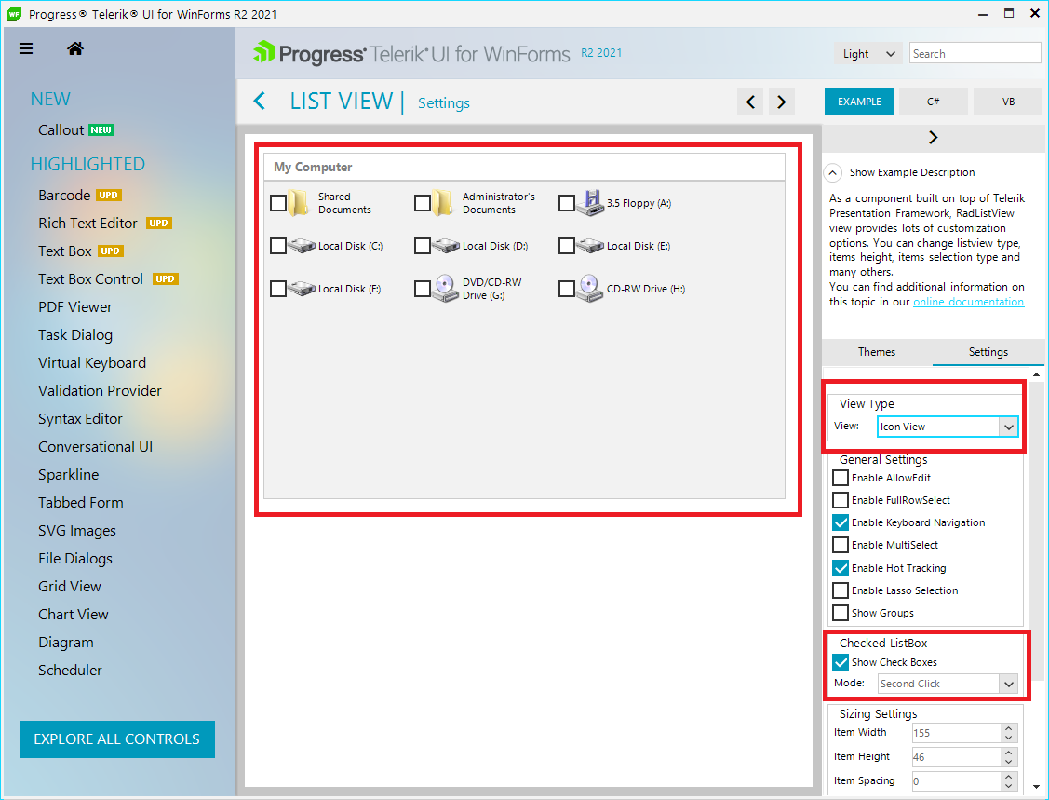The height and width of the screenshot is (800, 1049).
Task: Click the Shared Documents folder icon
Action: coord(300,203)
